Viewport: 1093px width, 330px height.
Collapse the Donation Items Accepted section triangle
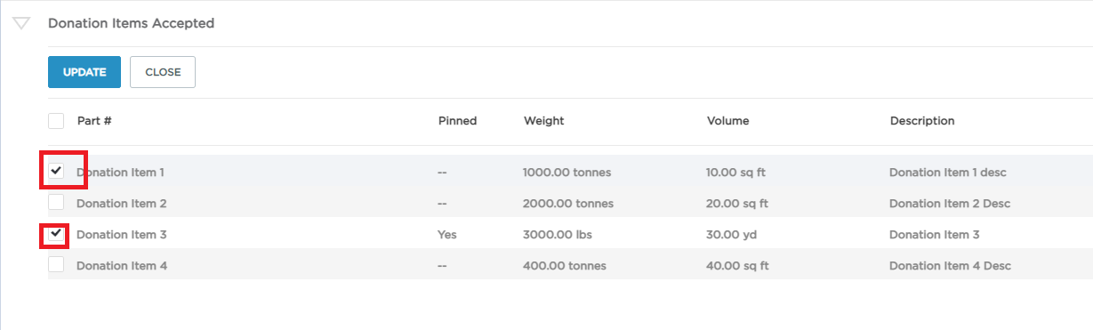click(22, 24)
